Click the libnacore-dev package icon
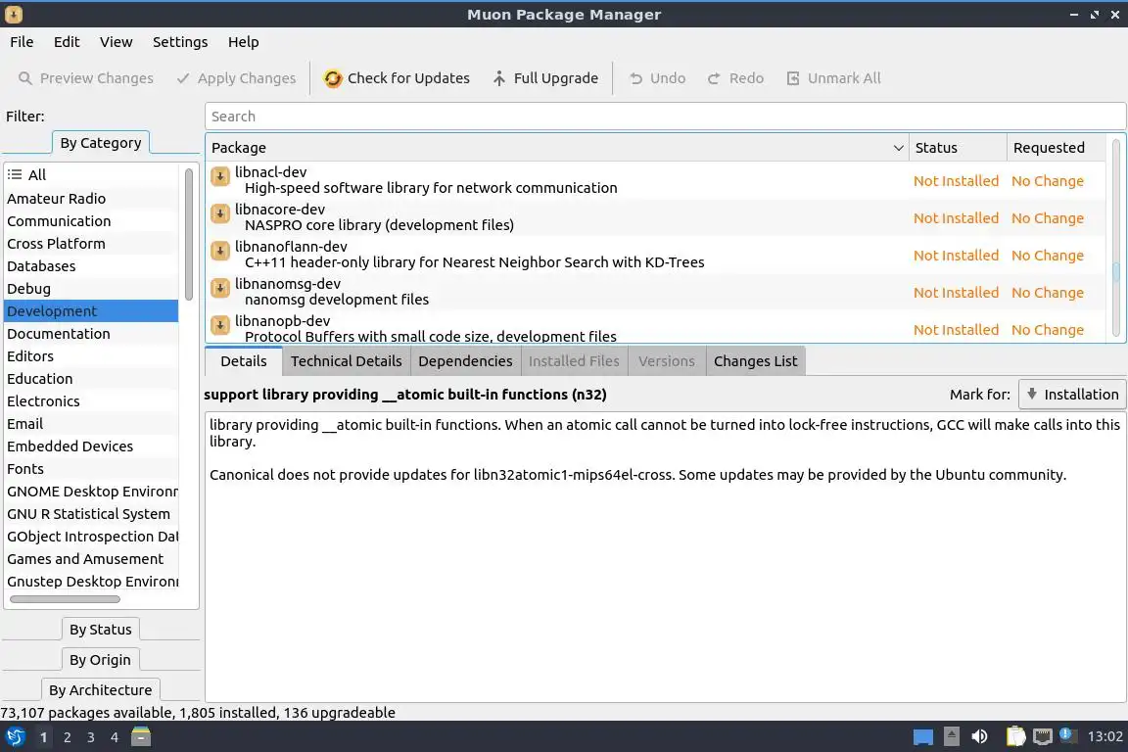 click(220, 213)
